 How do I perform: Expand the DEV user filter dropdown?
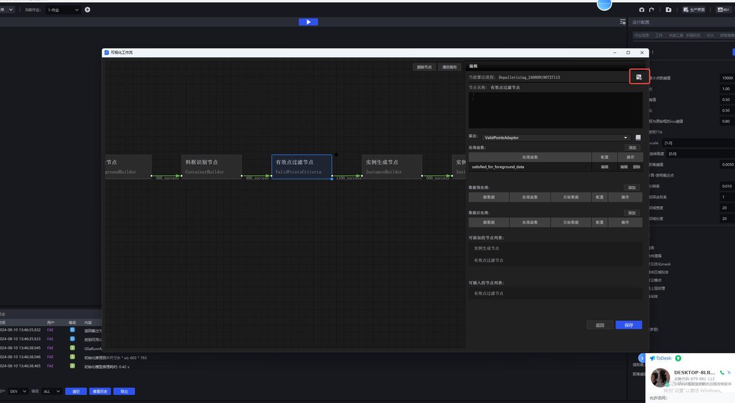click(x=17, y=392)
